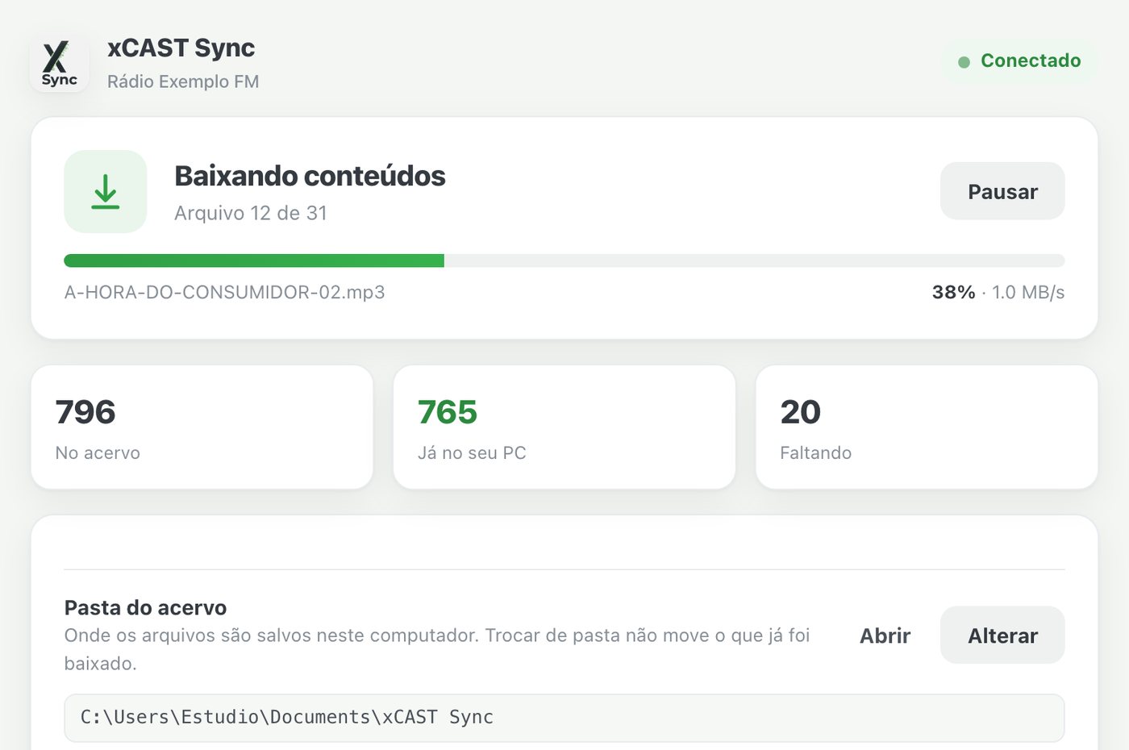This screenshot has height=750, width=1129.
Task: Click the 1.0 MB/s speed text
Action: pyautogui.click(x=1028, y=292)
